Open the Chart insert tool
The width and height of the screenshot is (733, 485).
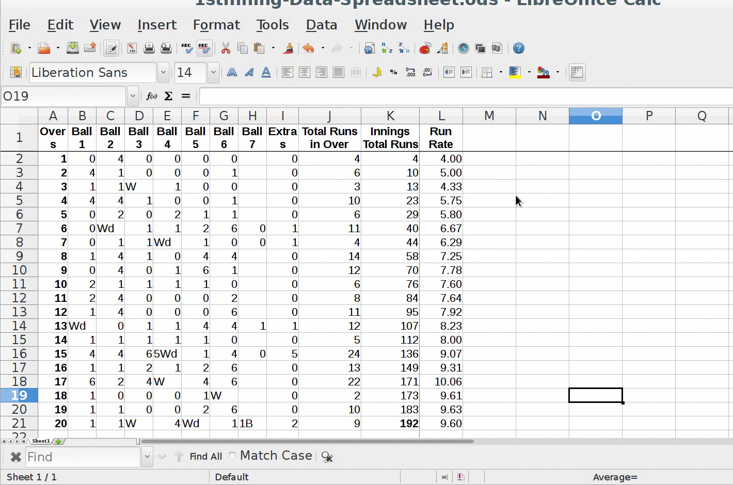[x=425, y=48]
